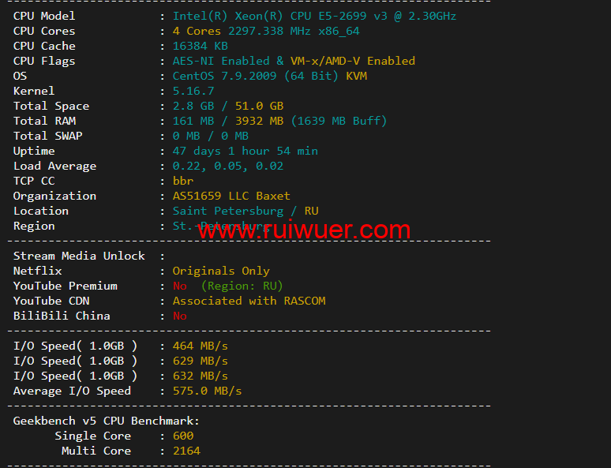Select the 4 Cores value text
This screenshot has width=611, height=468.
click(x=197, y=32)
